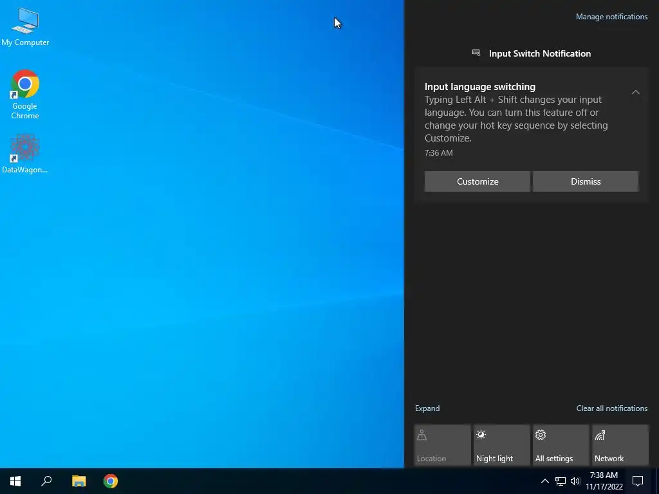This screenshot has height=494, width=659.
Task: Open the network tray icon
Action: point(561,481)
